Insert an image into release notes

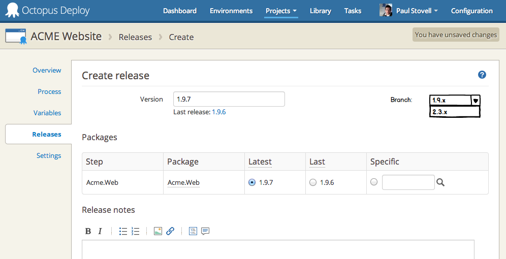click(x=158, y=231)
